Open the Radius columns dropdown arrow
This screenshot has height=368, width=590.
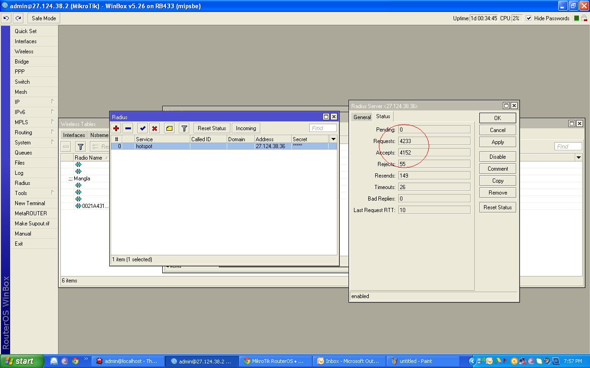coord(333,139)
